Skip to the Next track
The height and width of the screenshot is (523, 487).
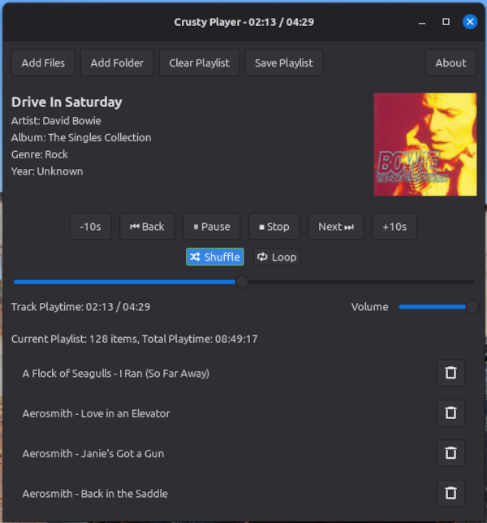[x=336, y=227]
